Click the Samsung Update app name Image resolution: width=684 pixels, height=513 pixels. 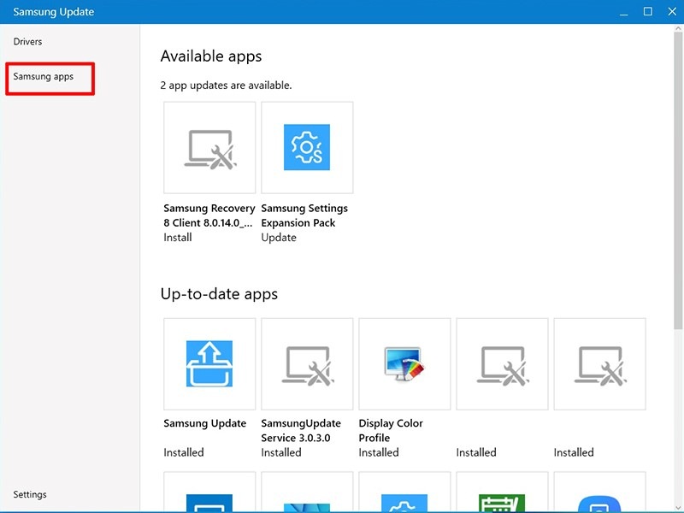pyautogui.click(x=204, y=423)
